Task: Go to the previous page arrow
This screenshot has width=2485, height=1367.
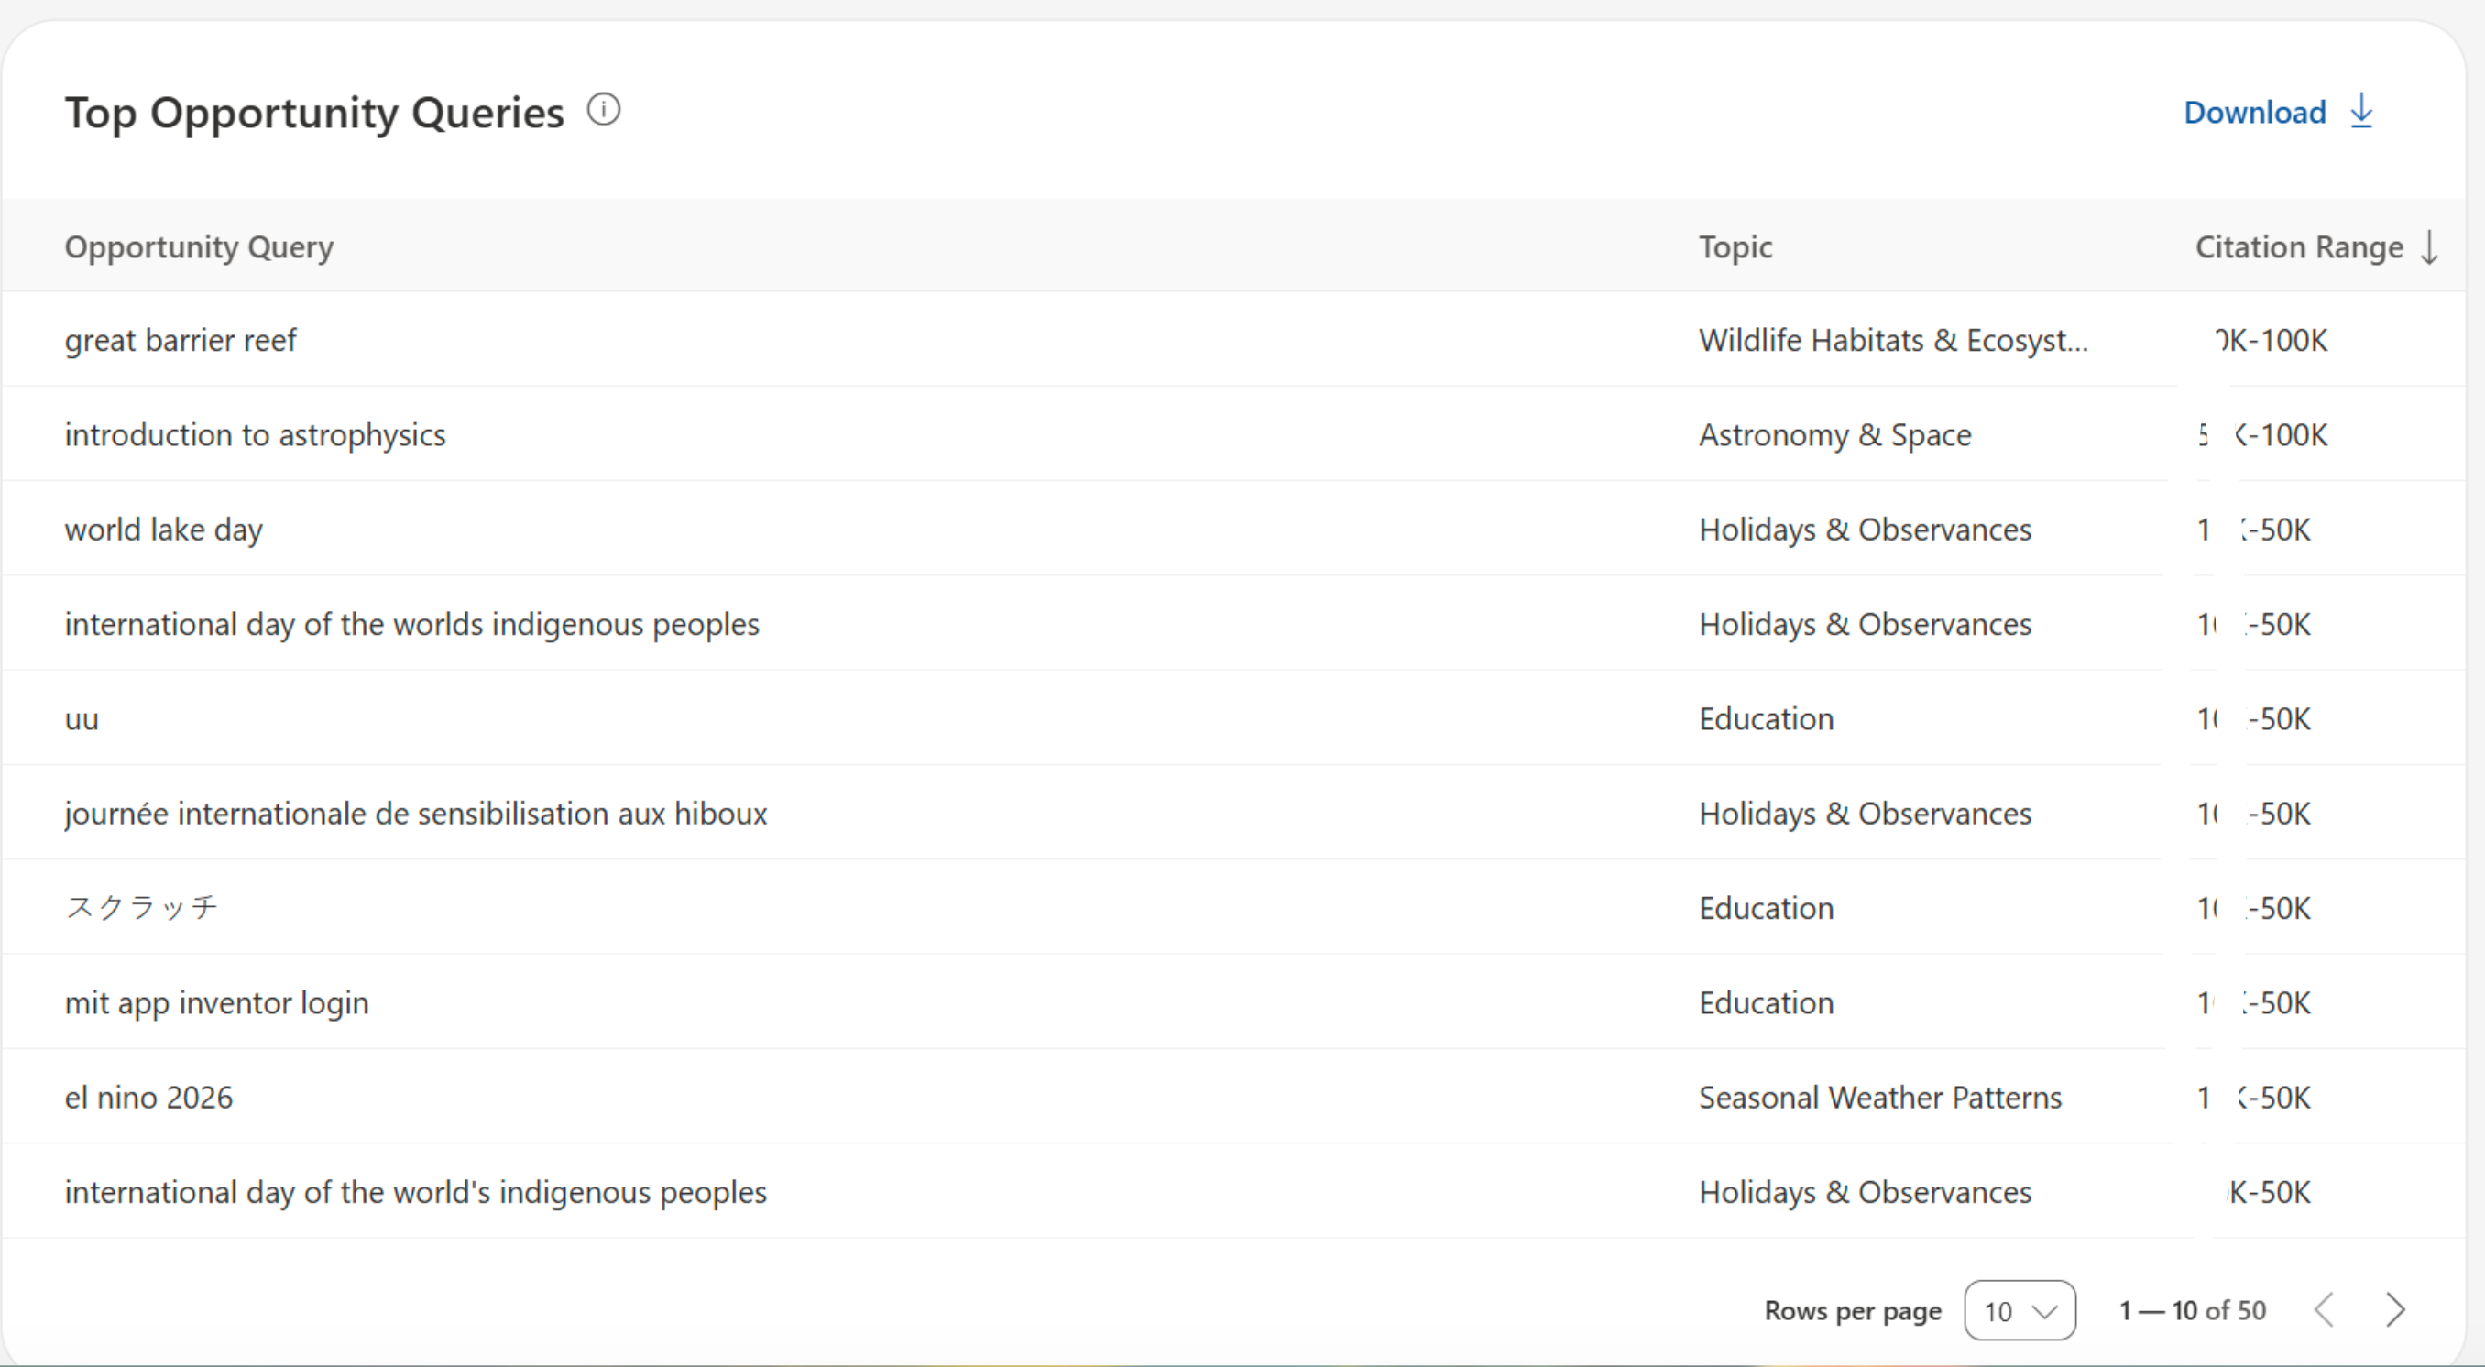Action: click(2325, 1310)
